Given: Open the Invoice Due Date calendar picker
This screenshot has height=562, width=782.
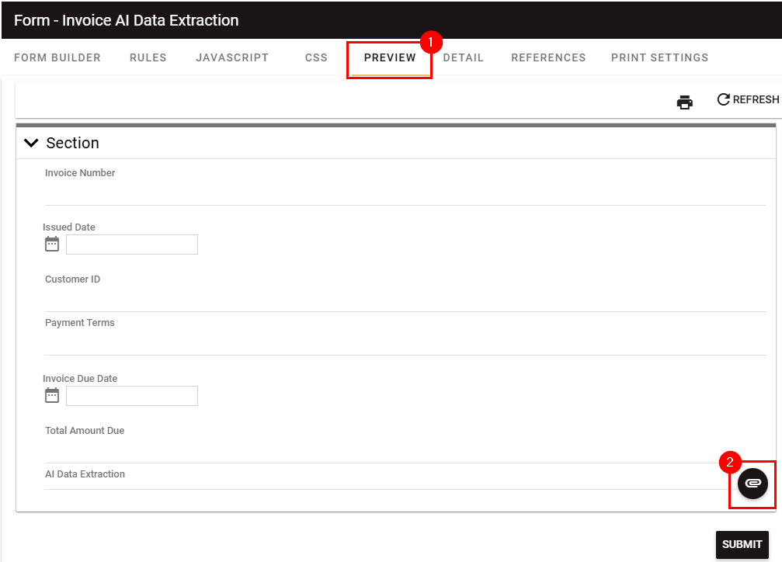Looking at the screenshot, I should pyautogui.click(x=52, y=396).
